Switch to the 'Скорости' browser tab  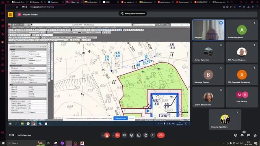coord(56,2)
